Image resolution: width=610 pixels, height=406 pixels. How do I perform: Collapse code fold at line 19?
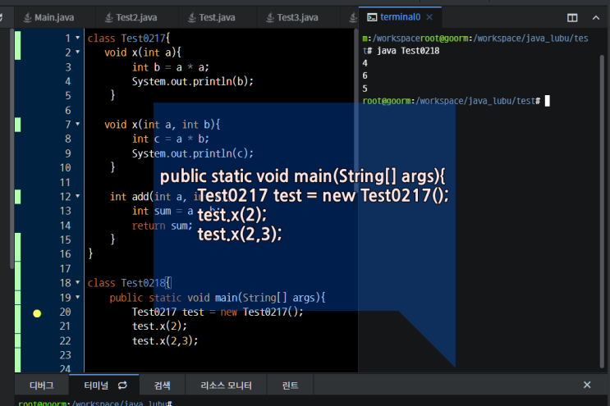pos(77,298)
